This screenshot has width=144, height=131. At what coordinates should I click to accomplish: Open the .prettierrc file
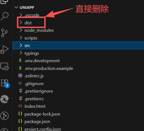(x=34, y=99)
